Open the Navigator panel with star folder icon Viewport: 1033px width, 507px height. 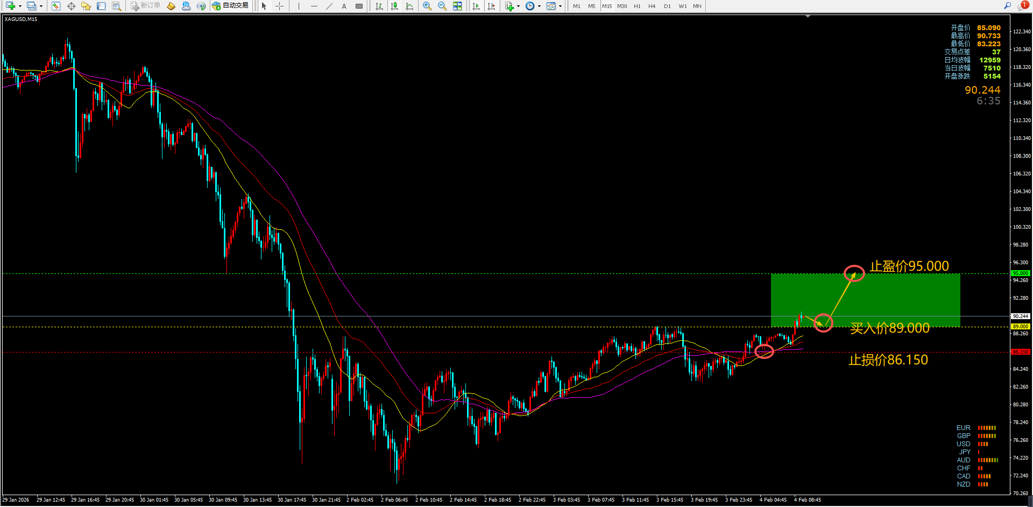coord(86,6)
